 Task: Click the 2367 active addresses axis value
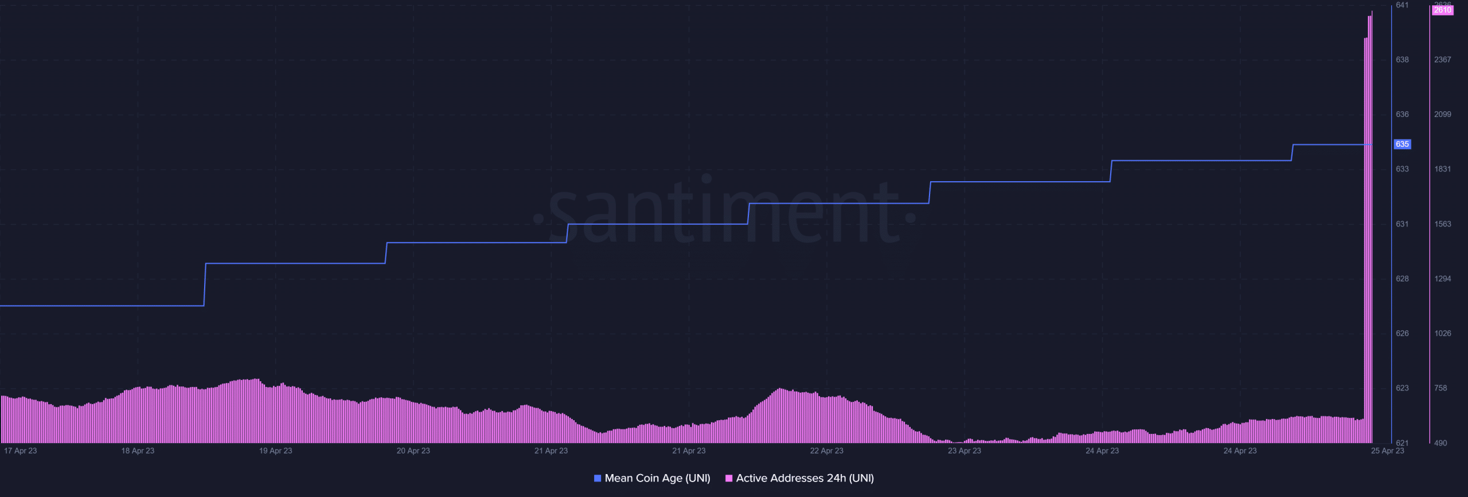click(x=1442, y=60)
